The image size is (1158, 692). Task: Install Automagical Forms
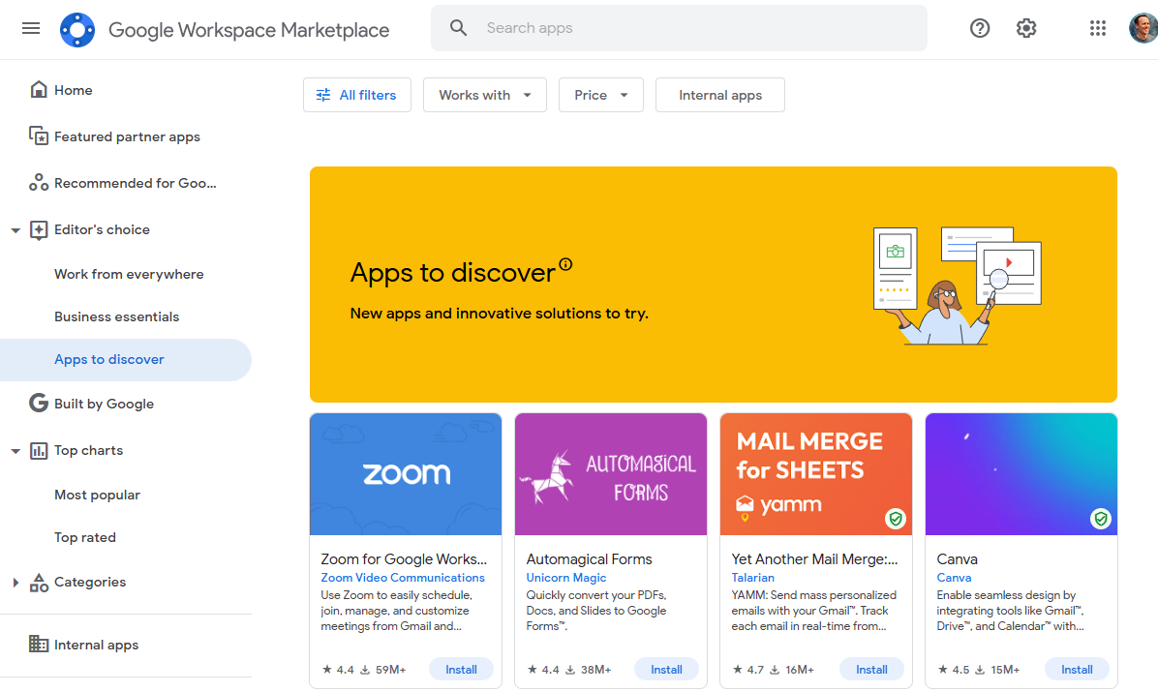pos(666,669)
